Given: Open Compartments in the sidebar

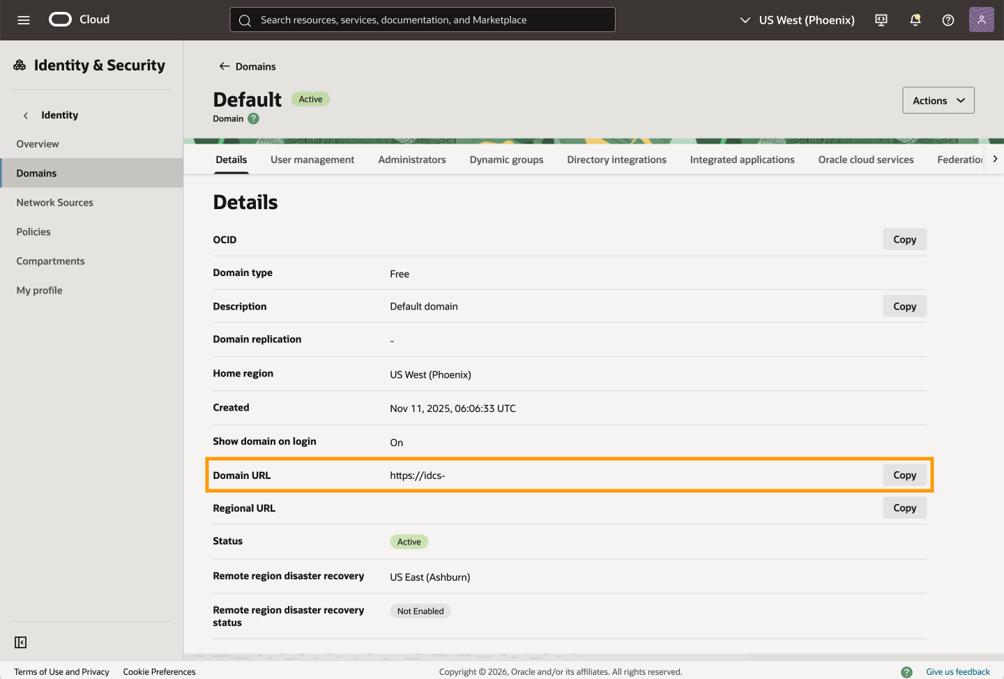Looking at the screenshot, I should (x=91, y=261).
